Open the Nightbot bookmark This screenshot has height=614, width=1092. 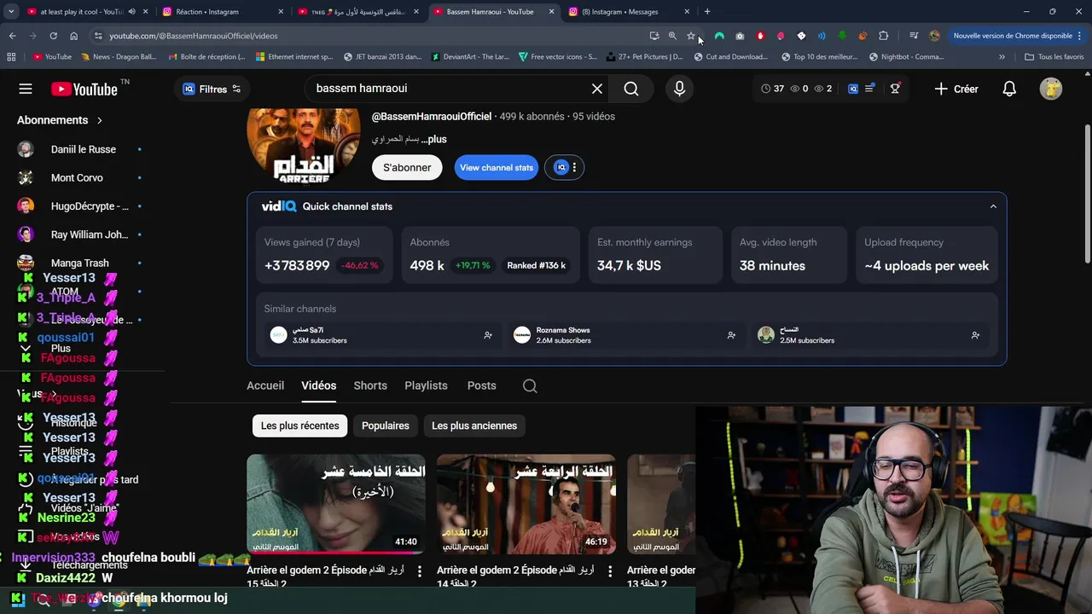pyautogui.click(x=906, y=57)
